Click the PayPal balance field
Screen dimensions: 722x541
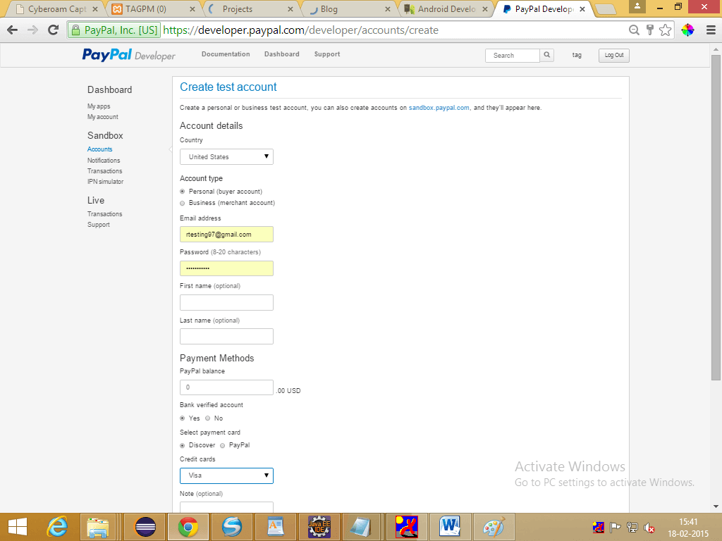[x=226, y=387]
